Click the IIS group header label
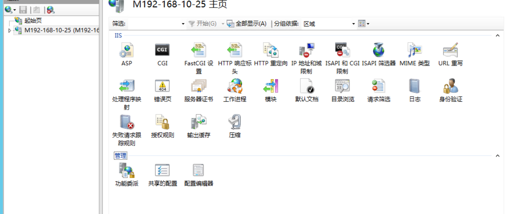 pos(118,35)
